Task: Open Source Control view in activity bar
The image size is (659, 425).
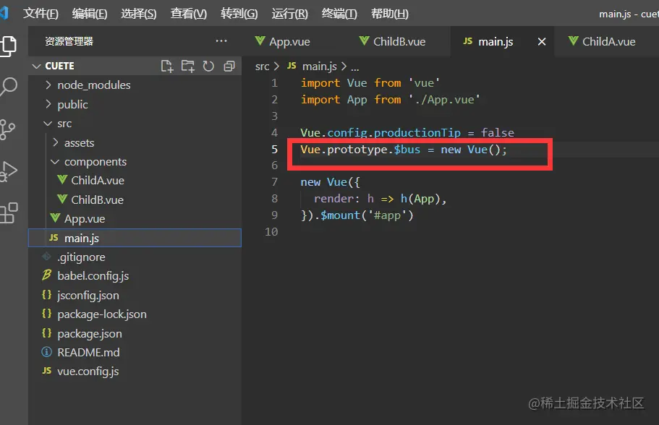Action: [x=7, y=129]
